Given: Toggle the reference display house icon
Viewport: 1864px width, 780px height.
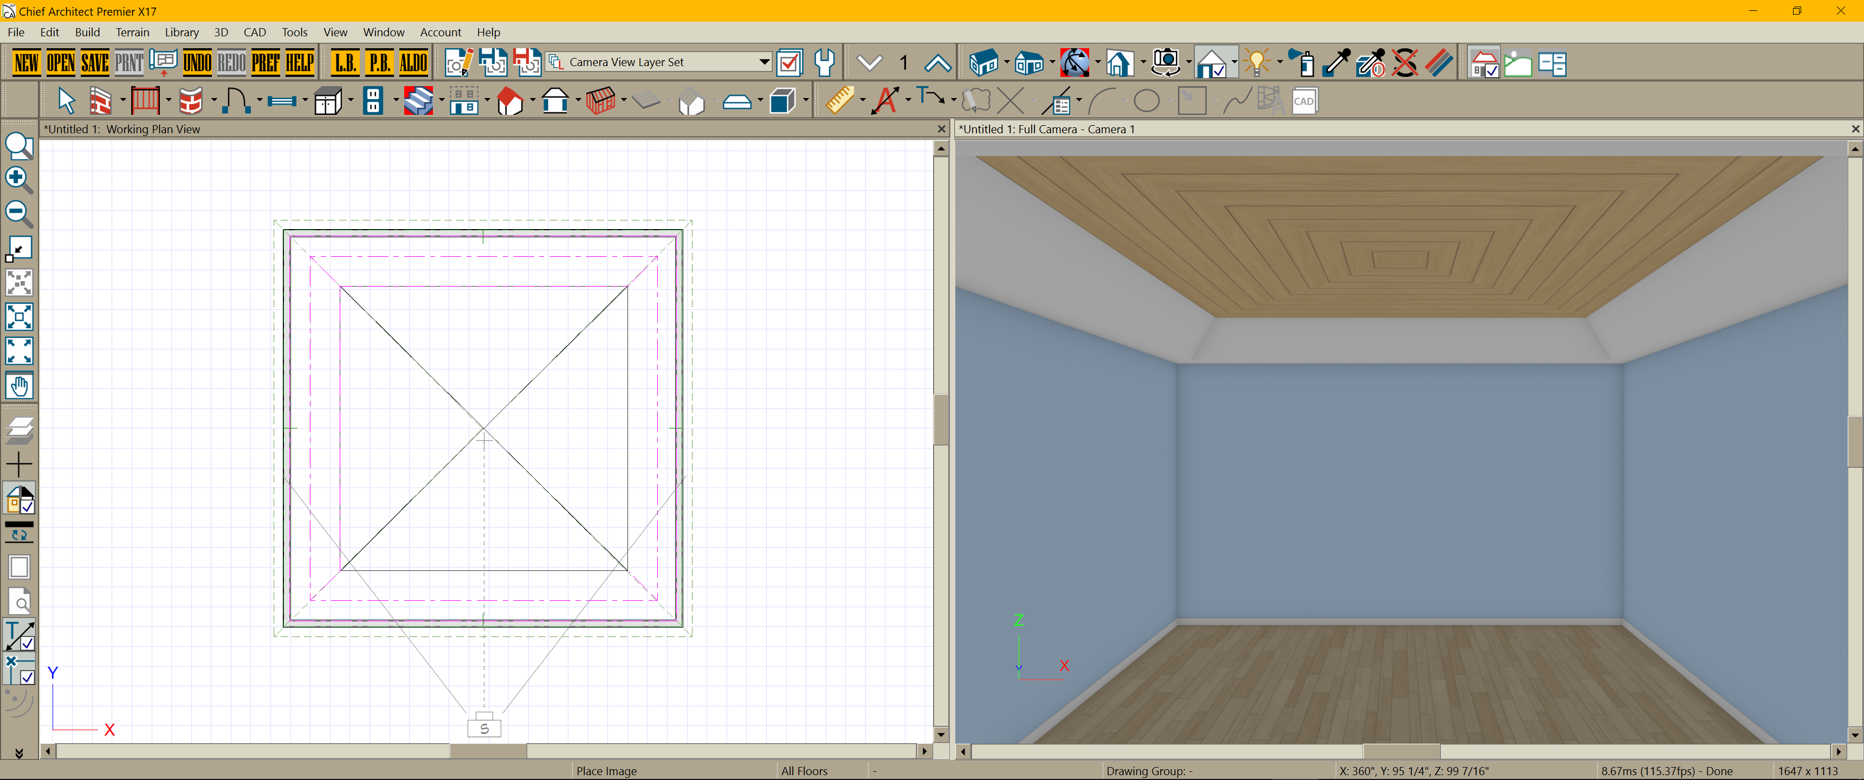Looking at the screenshot, I should click(1484, 63).
